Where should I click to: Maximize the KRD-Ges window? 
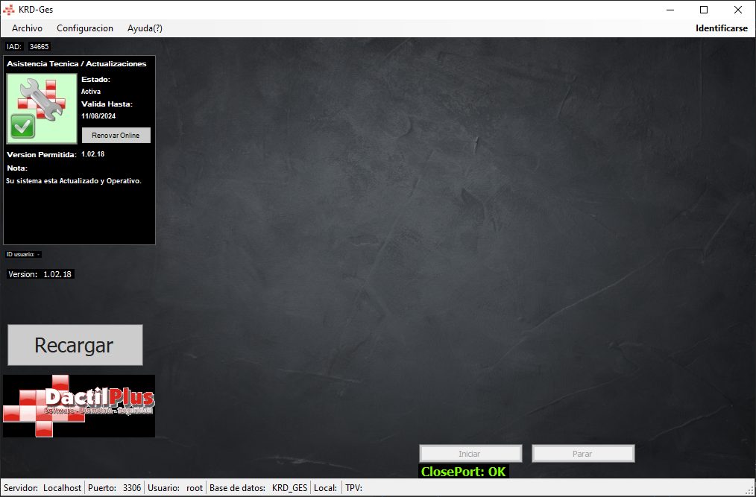click(704, 10)
